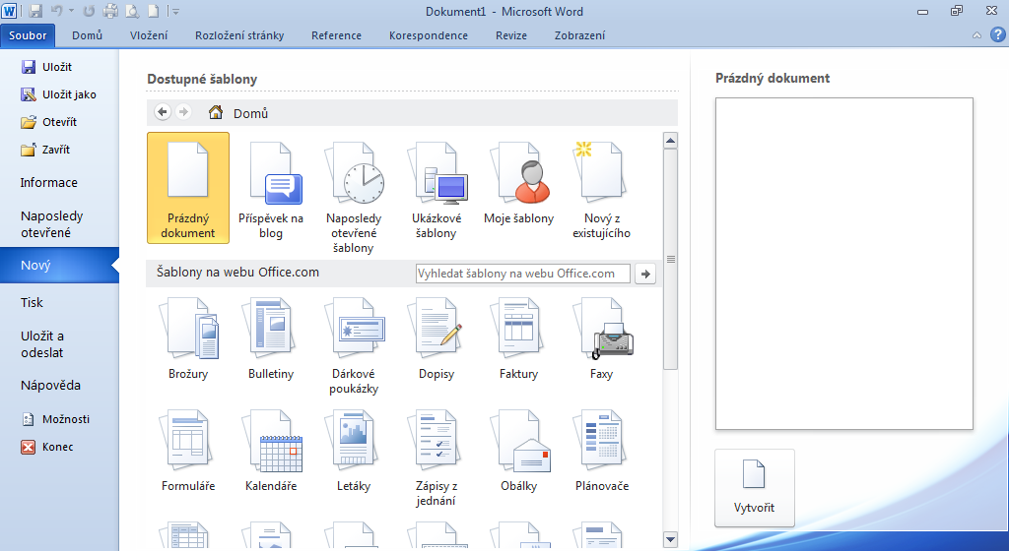Click the quick print icon in title bar
The image size is (1009, 551).
click(110, 11)
